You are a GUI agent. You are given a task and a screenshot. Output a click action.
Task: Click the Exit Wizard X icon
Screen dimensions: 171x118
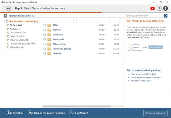[71, 113]
